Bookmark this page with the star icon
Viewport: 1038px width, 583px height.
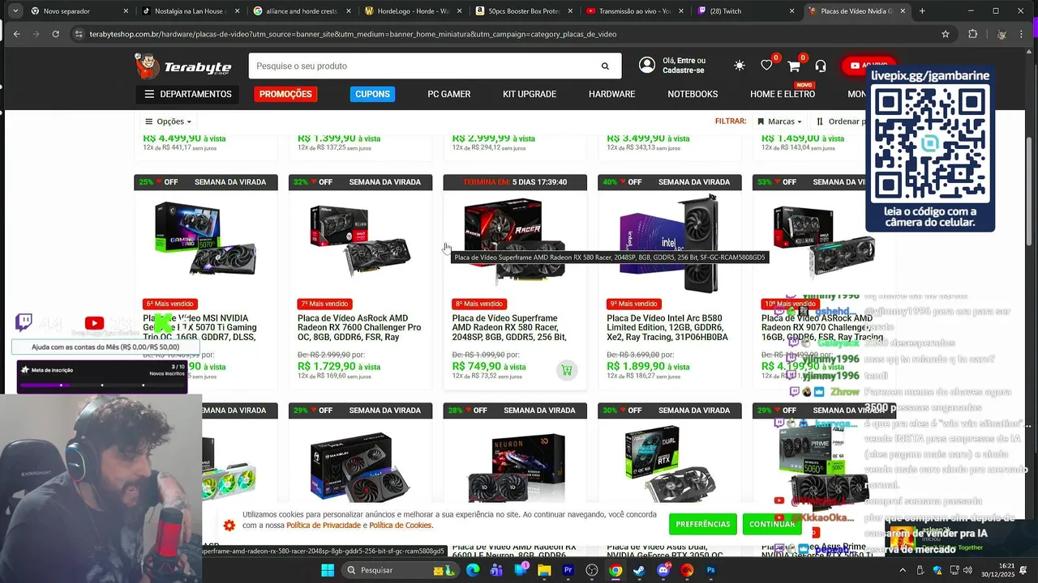pyautogui.click(x=946, y=34)
